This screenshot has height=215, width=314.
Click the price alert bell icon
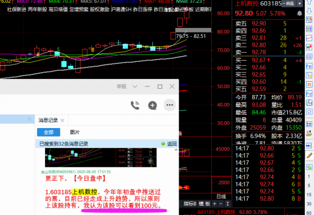pos(299,14)
